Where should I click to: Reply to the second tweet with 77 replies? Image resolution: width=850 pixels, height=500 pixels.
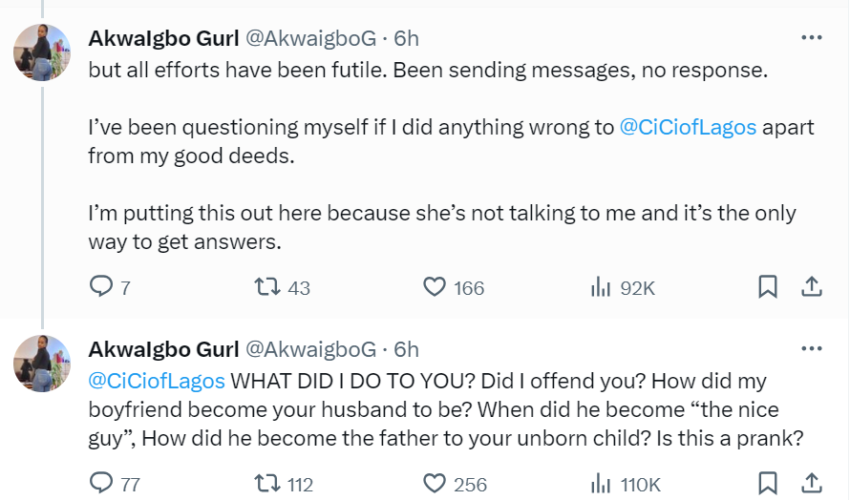click(101, 484)
